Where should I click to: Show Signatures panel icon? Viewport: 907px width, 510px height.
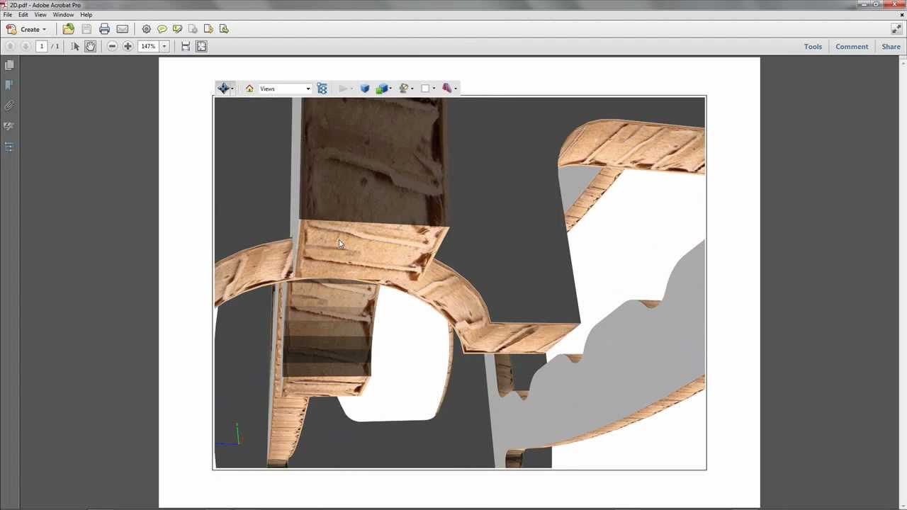(x=9, y=126)
